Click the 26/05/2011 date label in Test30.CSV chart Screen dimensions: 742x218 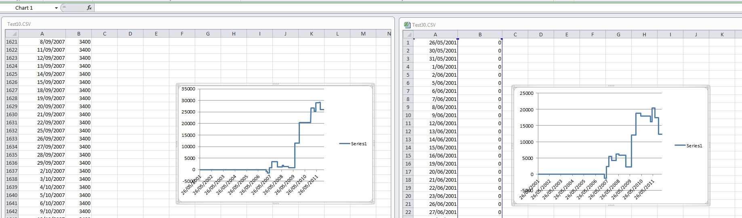point(644,189)
